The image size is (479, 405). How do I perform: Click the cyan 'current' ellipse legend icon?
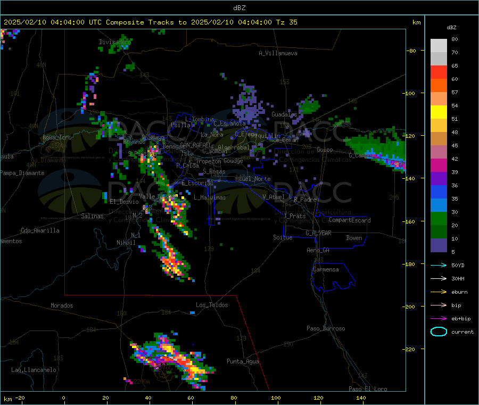[439, 332]
